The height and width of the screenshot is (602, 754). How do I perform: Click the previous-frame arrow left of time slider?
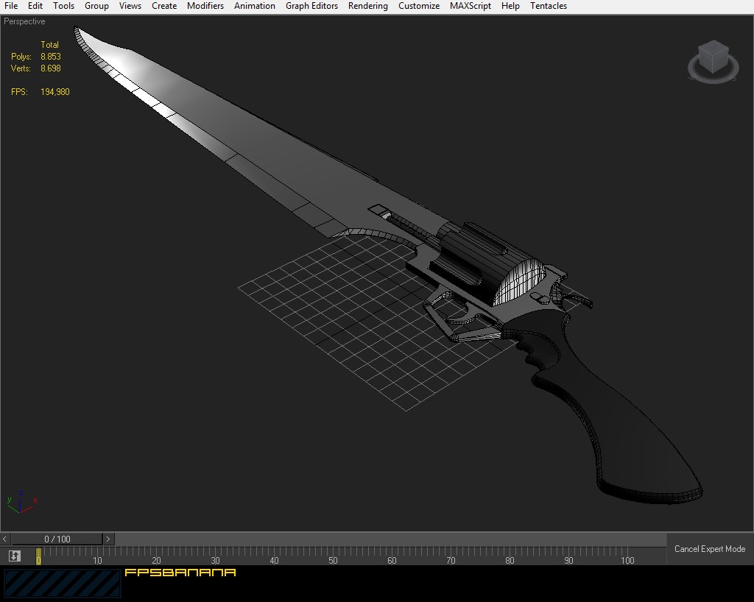pos(4,539)
